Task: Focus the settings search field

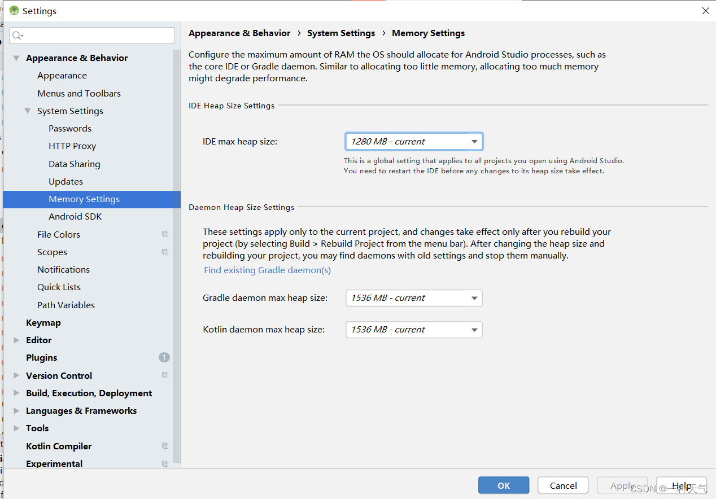Action: tap(92, 36)
